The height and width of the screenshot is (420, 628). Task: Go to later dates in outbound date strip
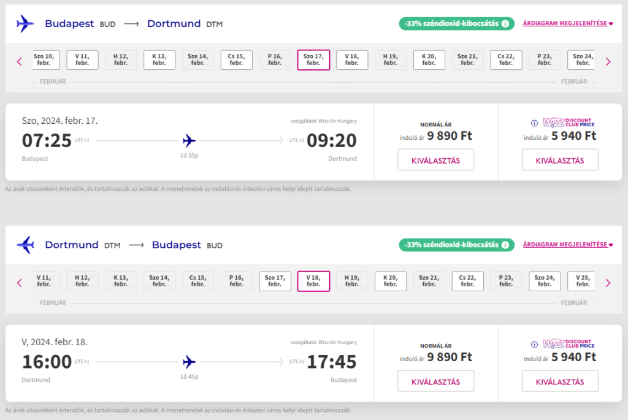(608, 61)
